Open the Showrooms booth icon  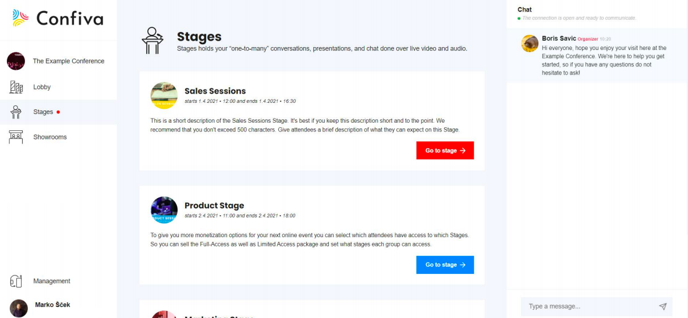(x=16, y=137)
